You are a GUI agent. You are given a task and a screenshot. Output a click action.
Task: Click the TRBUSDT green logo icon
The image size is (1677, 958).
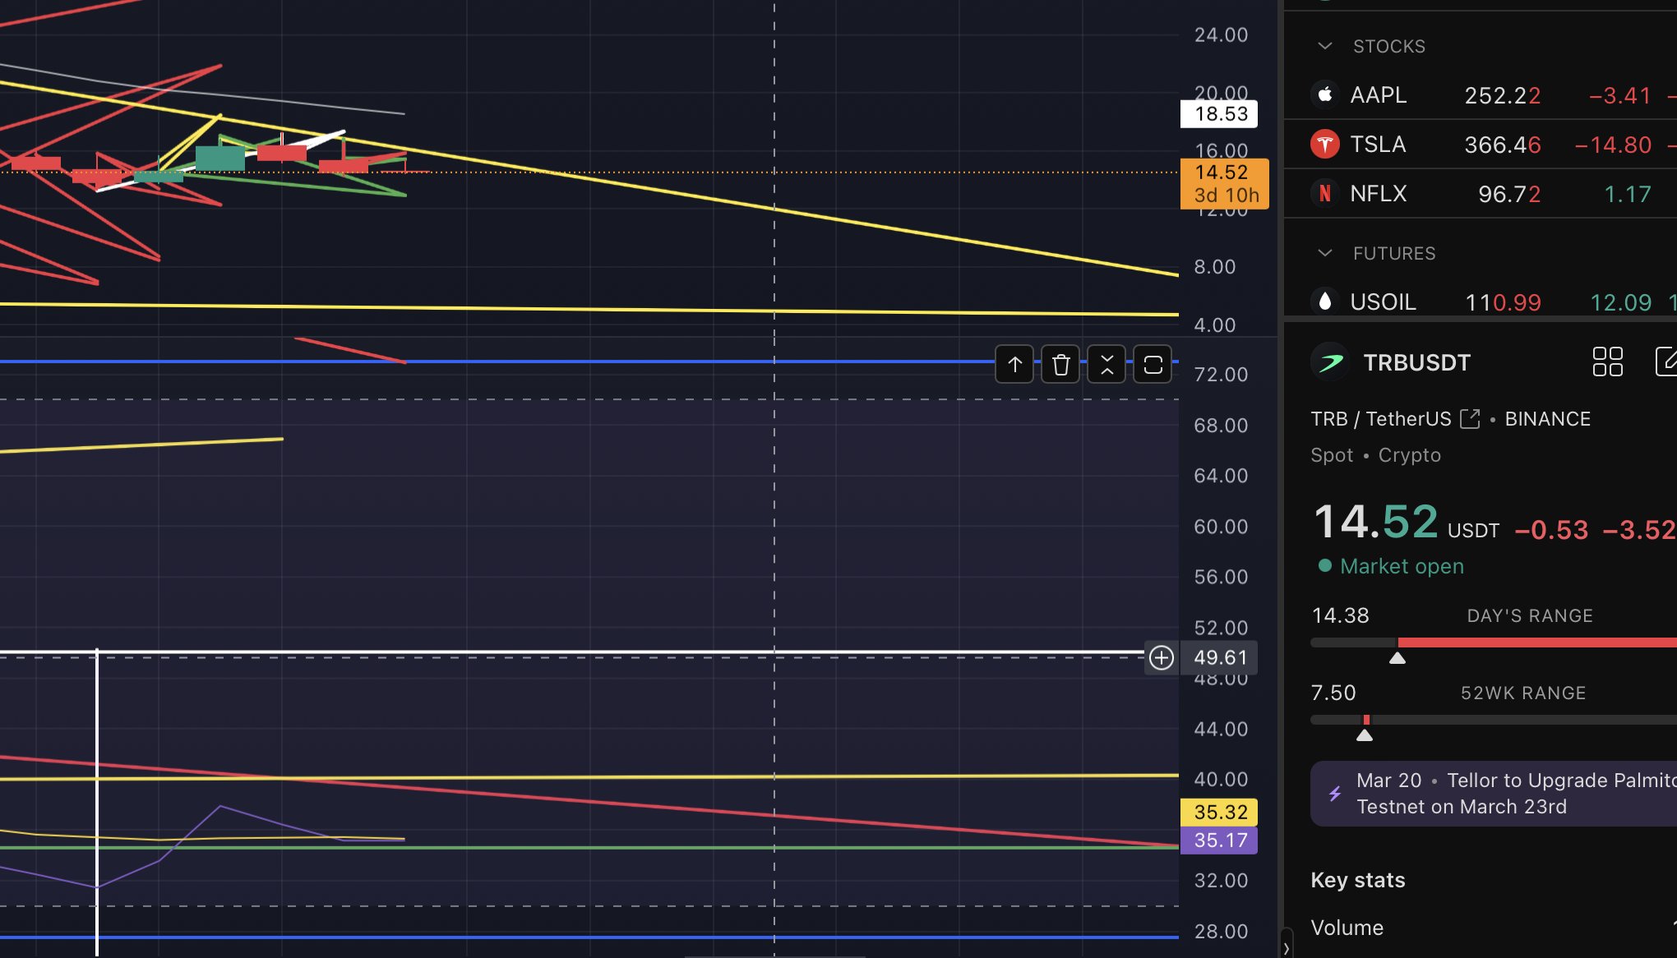1331,362
